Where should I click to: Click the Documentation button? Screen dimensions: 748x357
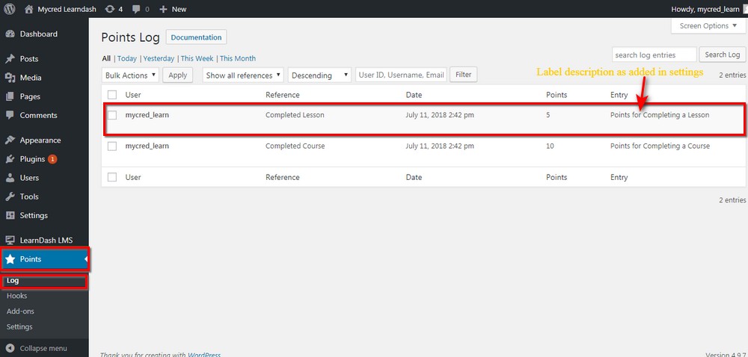point(196,37)
